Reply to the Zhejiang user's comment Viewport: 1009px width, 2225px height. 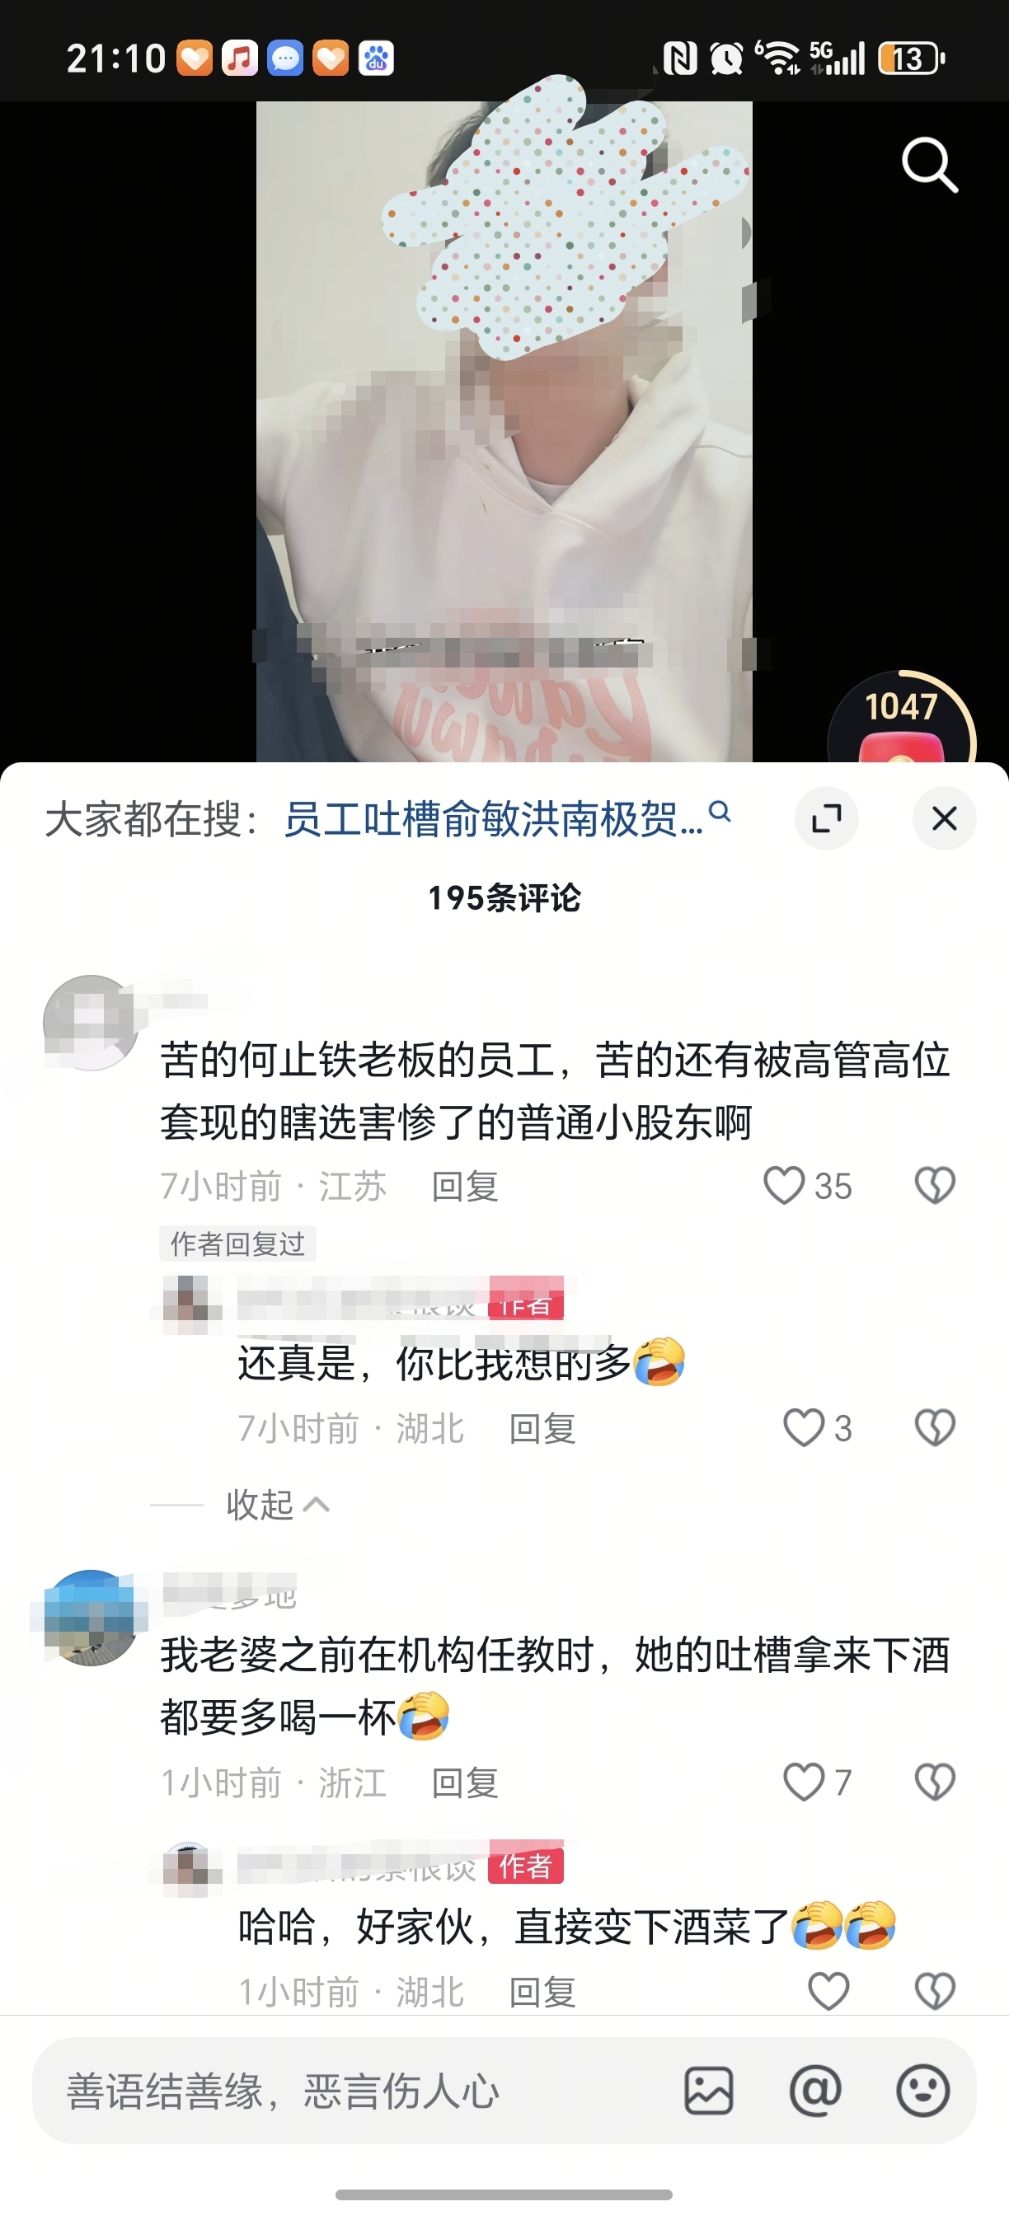tap(465, 1782)
